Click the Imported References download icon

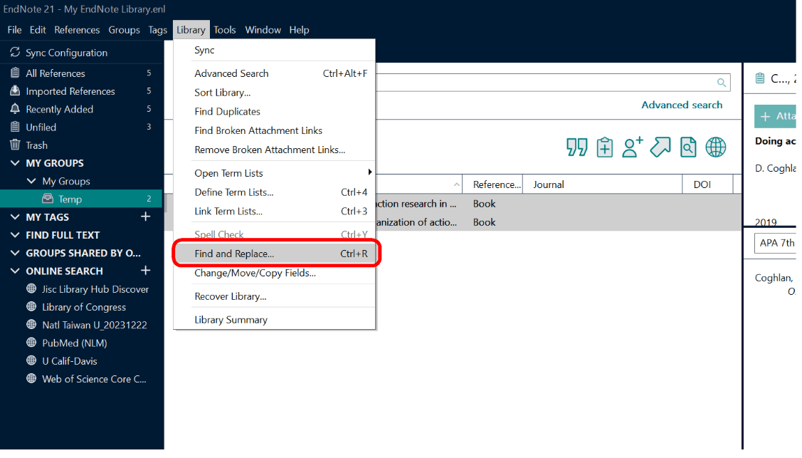[15, 91]
